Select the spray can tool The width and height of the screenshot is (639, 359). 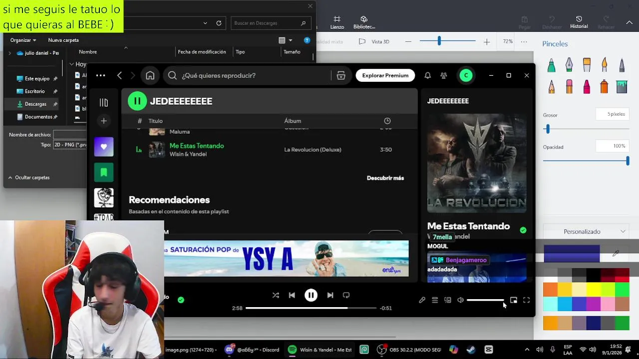pos(604,87)
